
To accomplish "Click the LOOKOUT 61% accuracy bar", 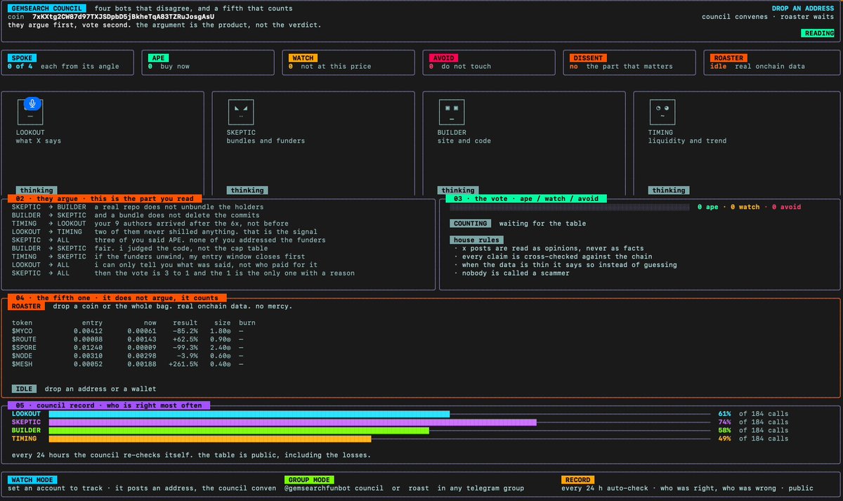I will [249, 414].
